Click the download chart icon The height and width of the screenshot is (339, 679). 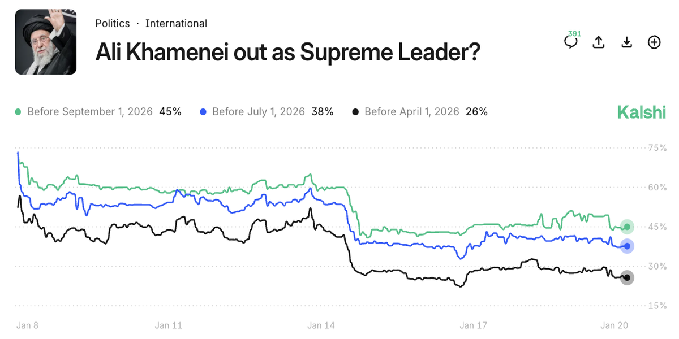click(626, 42)
